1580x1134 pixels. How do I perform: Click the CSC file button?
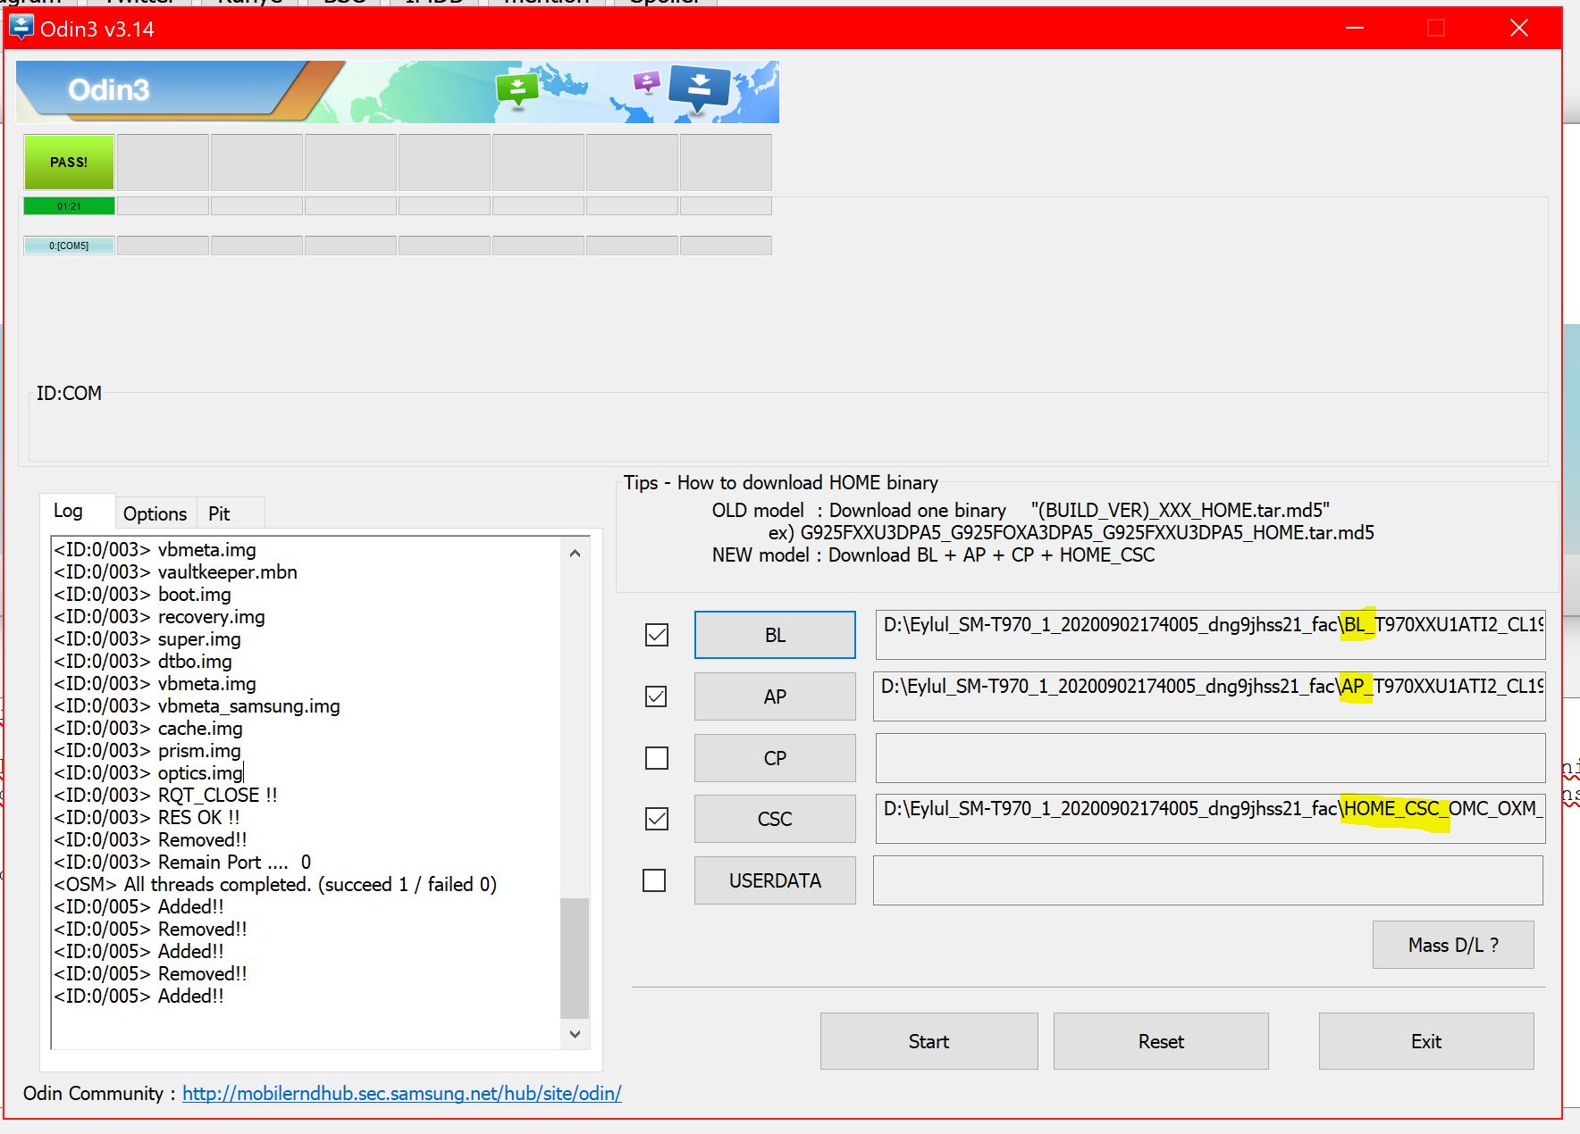[x=775, y=819]
